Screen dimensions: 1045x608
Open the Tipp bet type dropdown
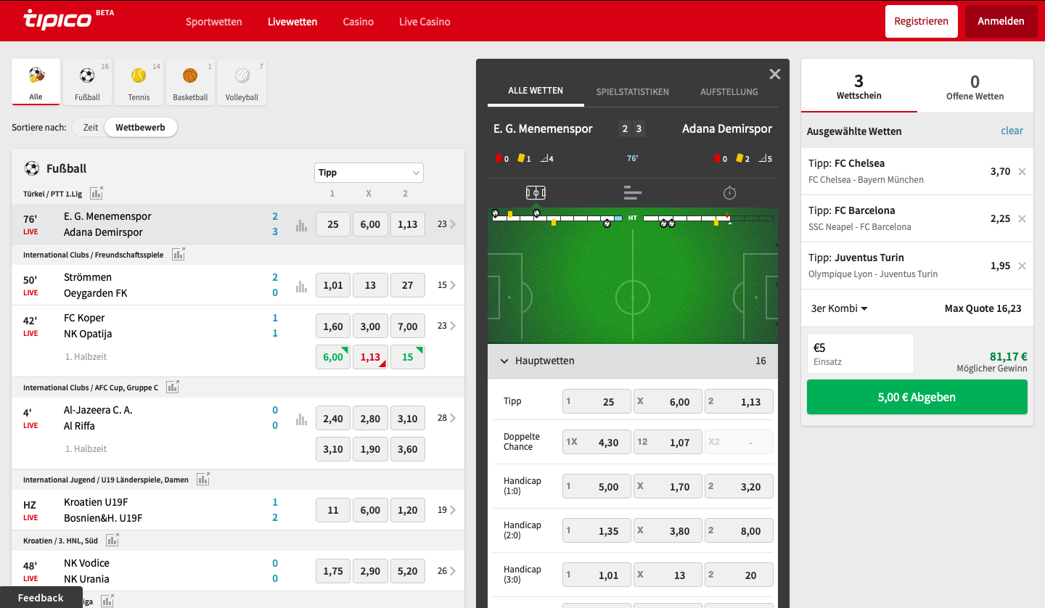(369, 173)
